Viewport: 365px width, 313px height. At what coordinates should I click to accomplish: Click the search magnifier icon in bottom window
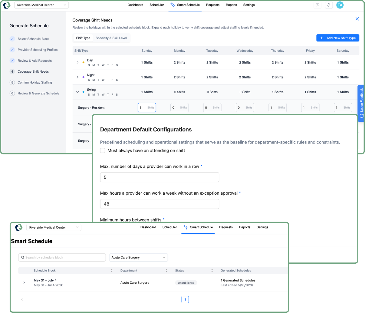[23, 258]
